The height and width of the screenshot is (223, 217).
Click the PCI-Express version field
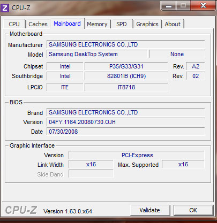tap(137, 155)
